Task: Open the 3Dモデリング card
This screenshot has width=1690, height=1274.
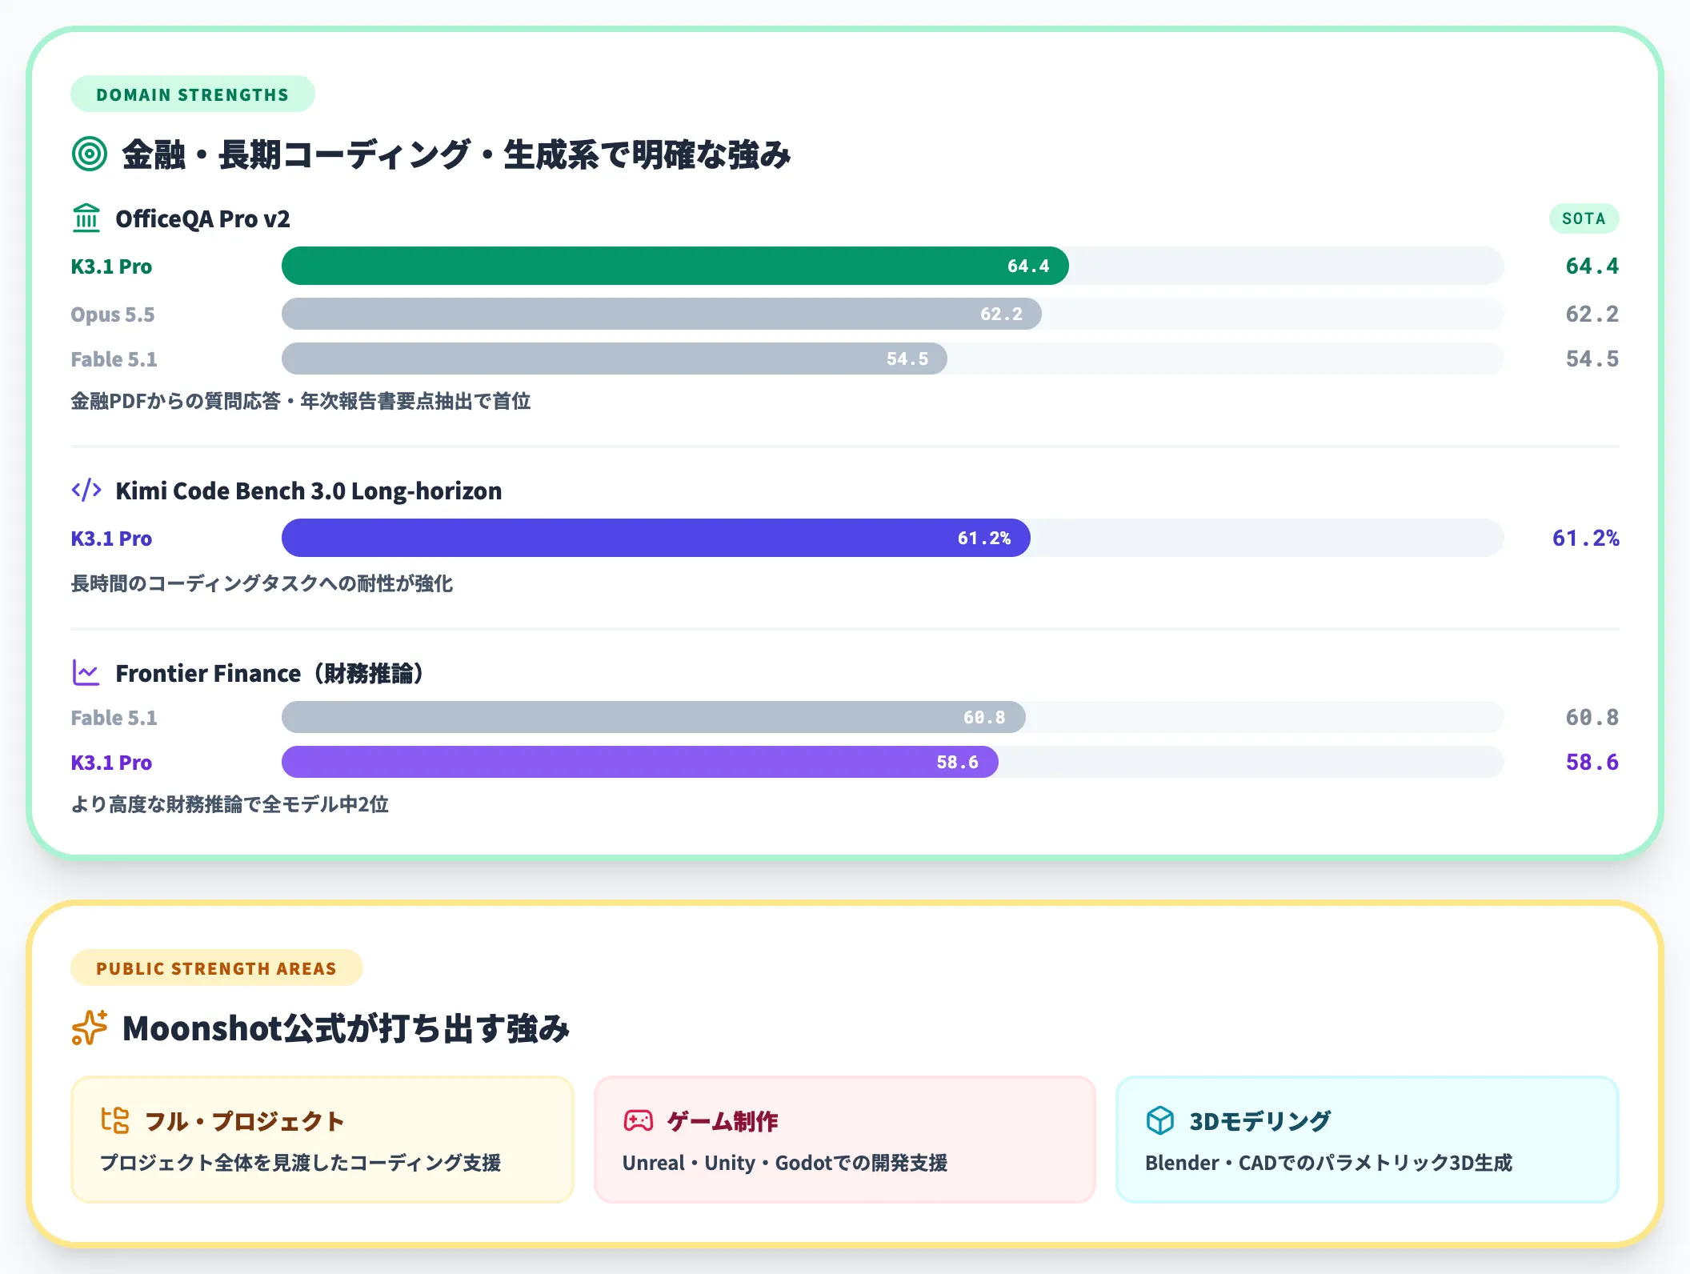Action: pyautogui.click(x=1368, y=1140)
